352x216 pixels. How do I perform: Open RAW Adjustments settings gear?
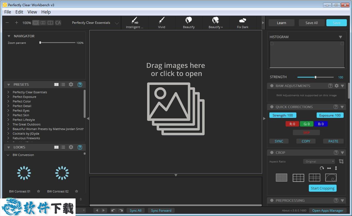click(x=336, y=86)
